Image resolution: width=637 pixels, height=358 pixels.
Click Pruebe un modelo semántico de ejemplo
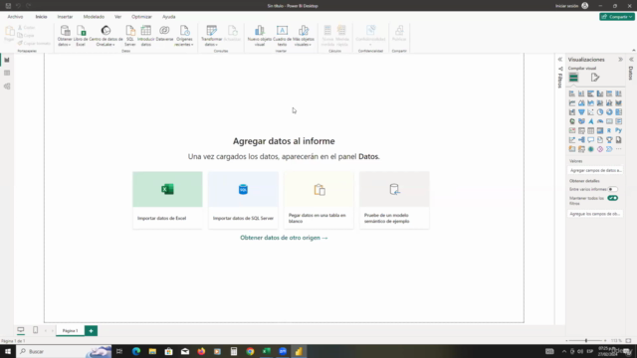point(394,200)
